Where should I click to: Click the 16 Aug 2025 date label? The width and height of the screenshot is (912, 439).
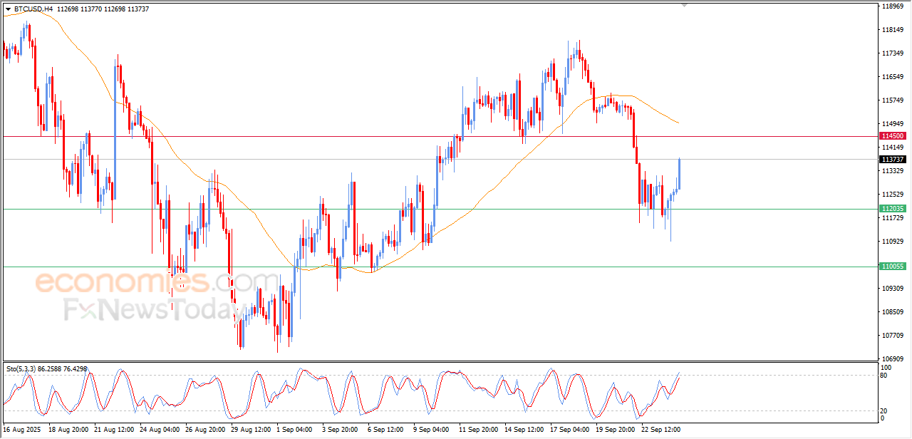(22, 430)
